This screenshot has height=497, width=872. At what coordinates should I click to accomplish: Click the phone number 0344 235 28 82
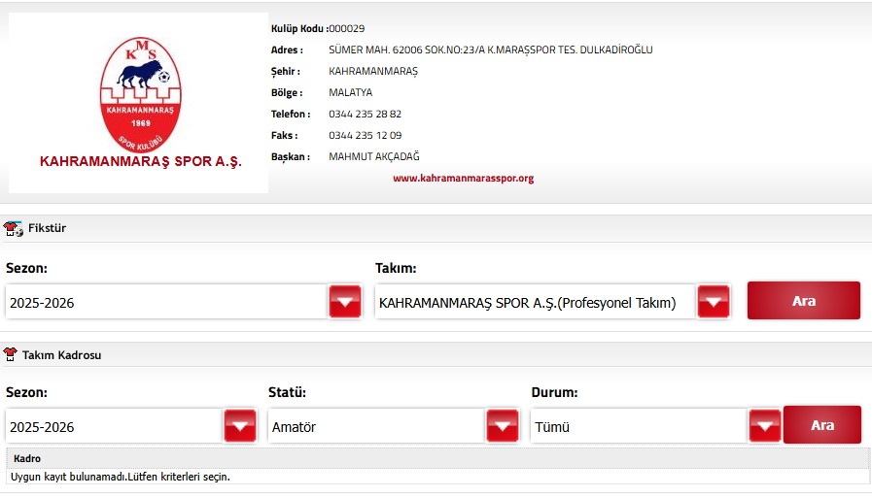point(365,114)
